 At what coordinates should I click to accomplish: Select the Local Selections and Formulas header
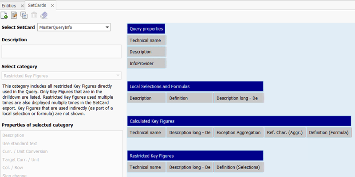tap(195, 86)
